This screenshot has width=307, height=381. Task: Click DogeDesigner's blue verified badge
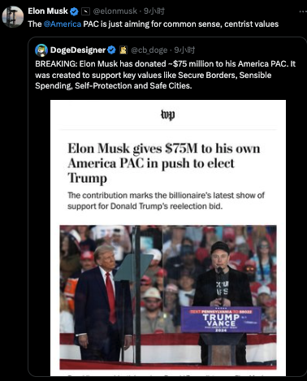click(111, 50)
